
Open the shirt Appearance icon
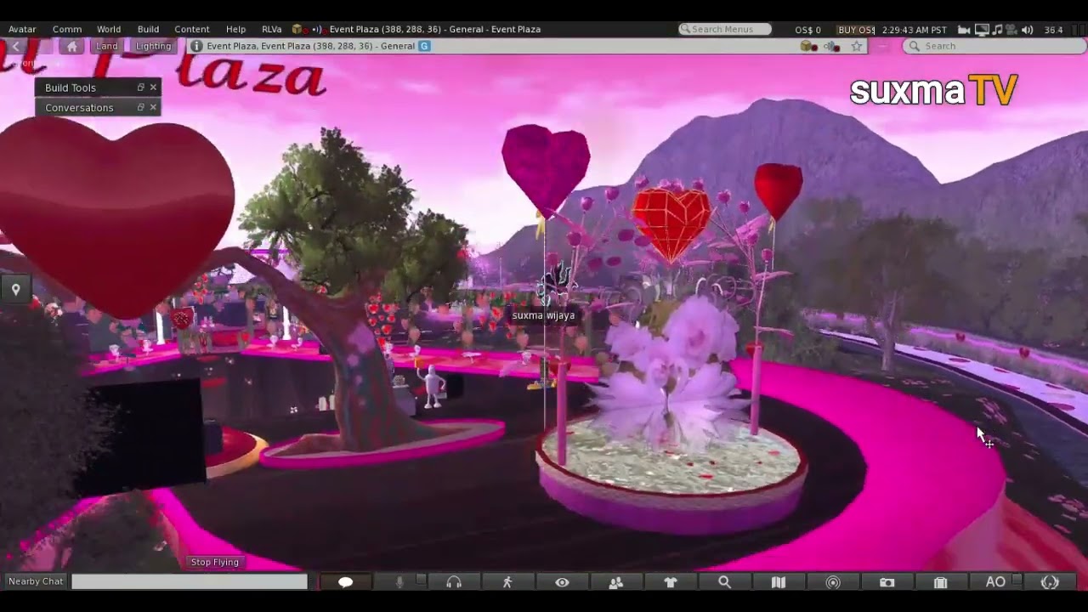(671, 582)
